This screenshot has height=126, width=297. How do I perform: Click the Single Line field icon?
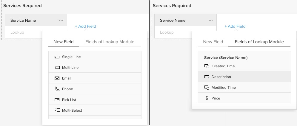point(57,57)
